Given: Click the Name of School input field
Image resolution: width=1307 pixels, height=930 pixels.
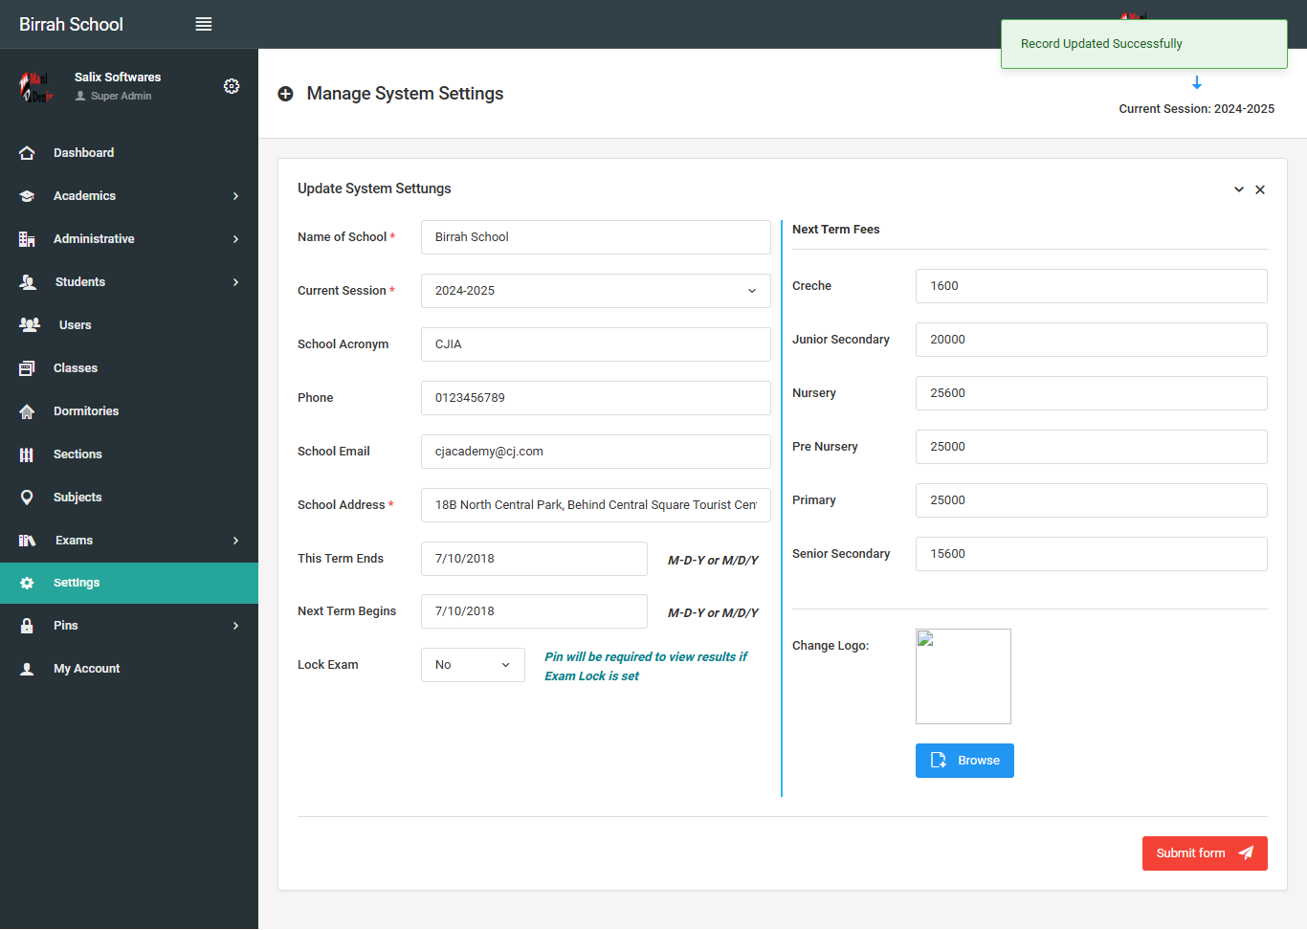Looking at the screenshot, I should point(596,237).
